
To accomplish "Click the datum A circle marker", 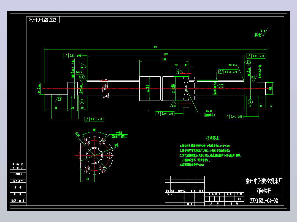I will 82,102.
